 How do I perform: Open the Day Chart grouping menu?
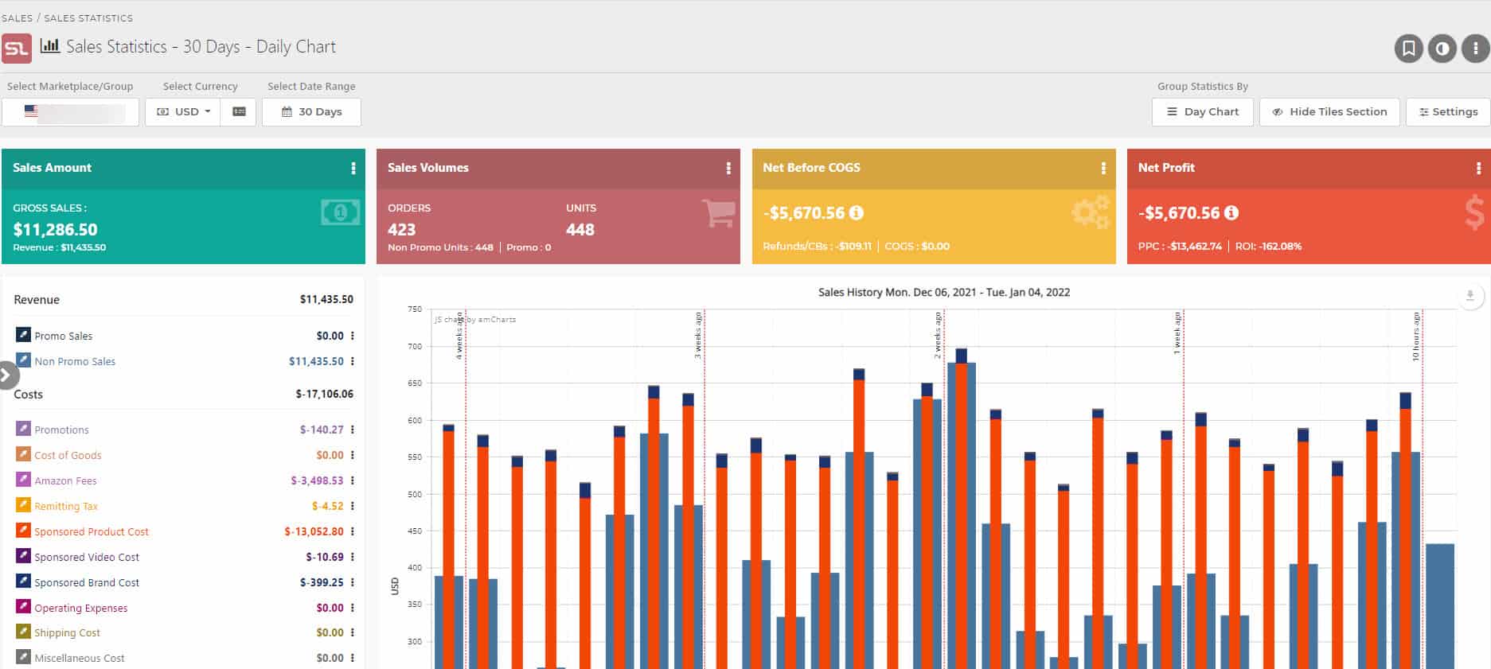click(1202, 112)
